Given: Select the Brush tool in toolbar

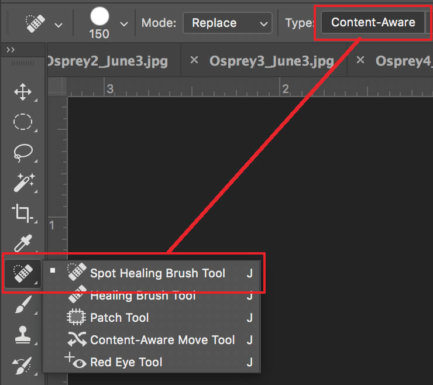Looking at the screenshot, I should point(23,304).
